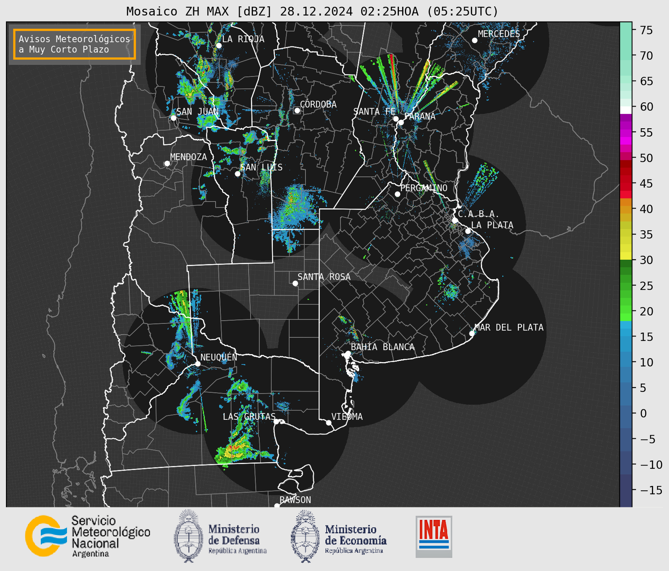Click the MAR DEL PLATA marker dot
Image resolution: width=669 pixels, height=571 pixels.
(472, 333)
